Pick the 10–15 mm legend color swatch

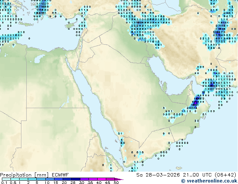click(x=50, y=179)
